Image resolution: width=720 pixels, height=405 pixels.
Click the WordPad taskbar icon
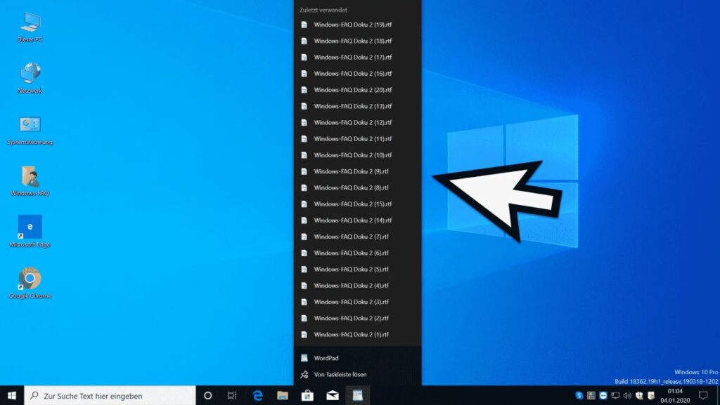[x=357, y=396]
